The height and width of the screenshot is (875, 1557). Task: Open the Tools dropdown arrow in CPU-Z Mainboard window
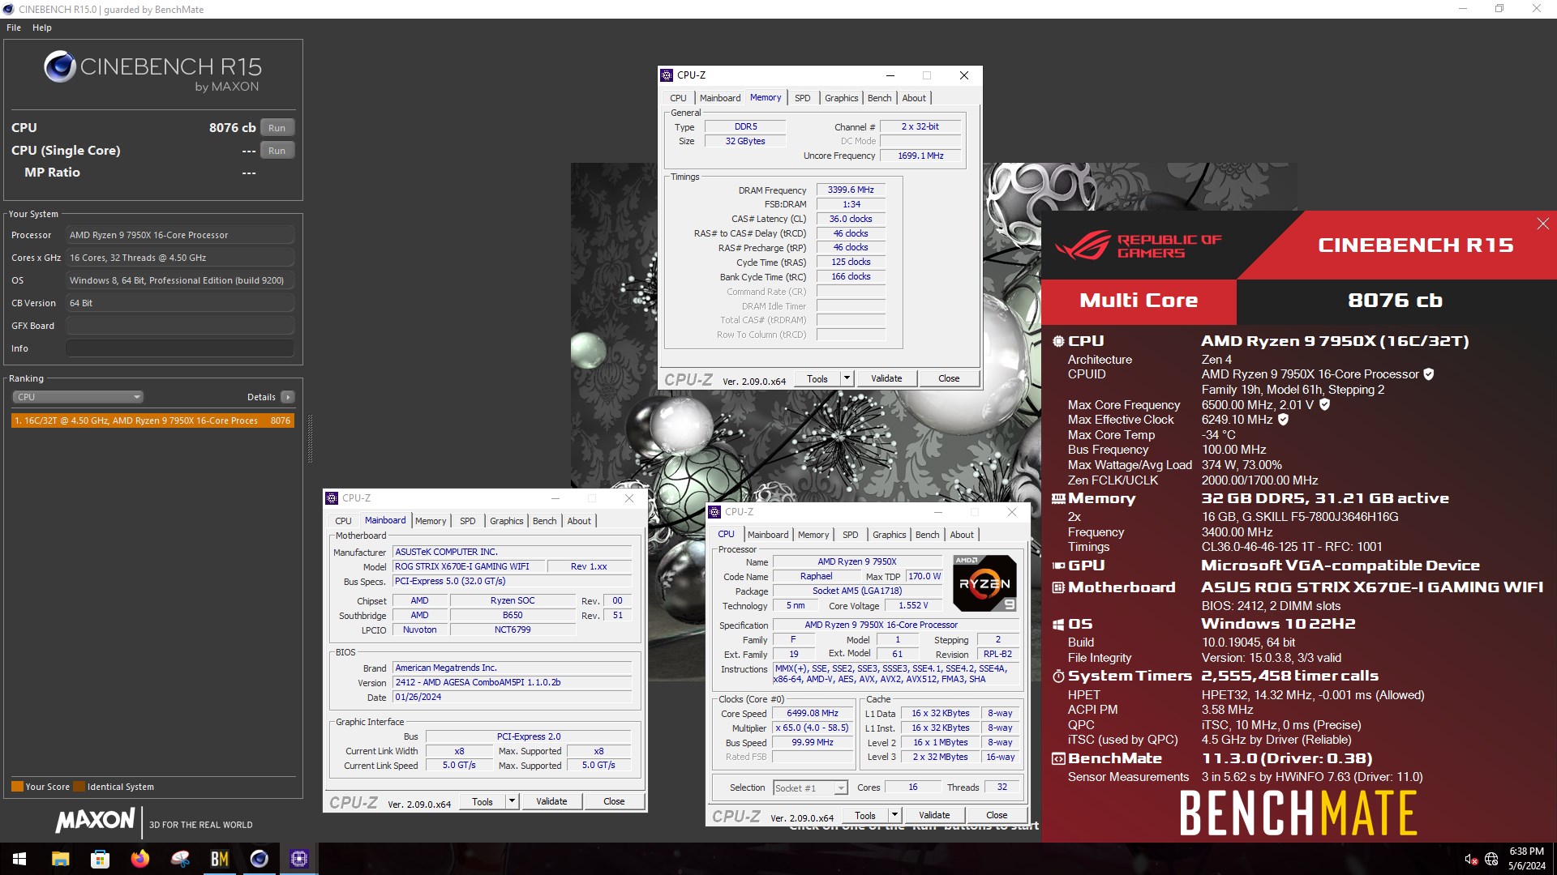click(x=512, y=801)
